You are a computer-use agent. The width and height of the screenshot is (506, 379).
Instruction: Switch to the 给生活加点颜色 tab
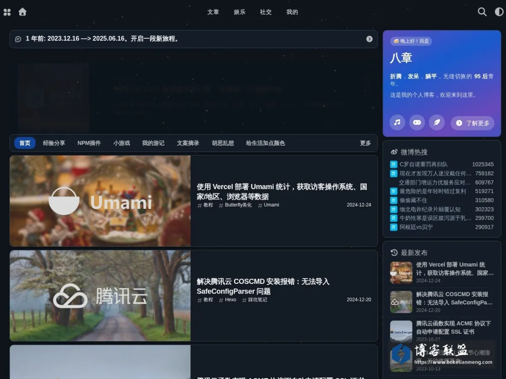click(266, 143)
